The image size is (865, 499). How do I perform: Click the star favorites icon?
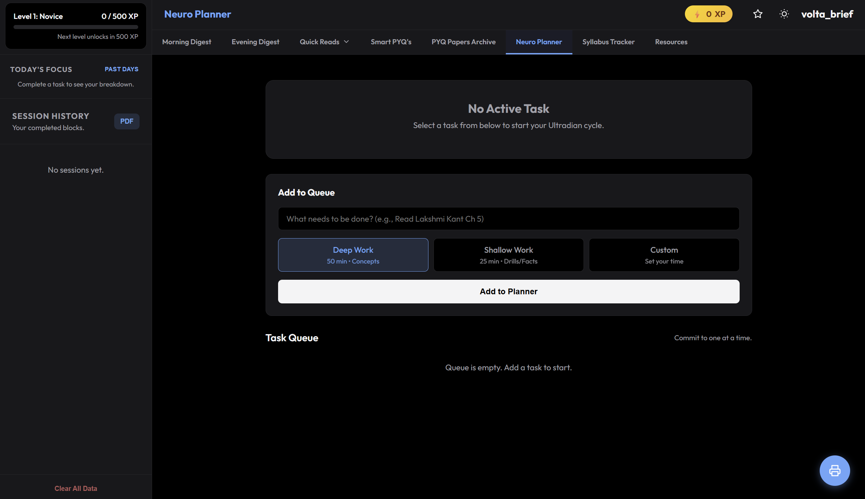[x=758, y=14]
